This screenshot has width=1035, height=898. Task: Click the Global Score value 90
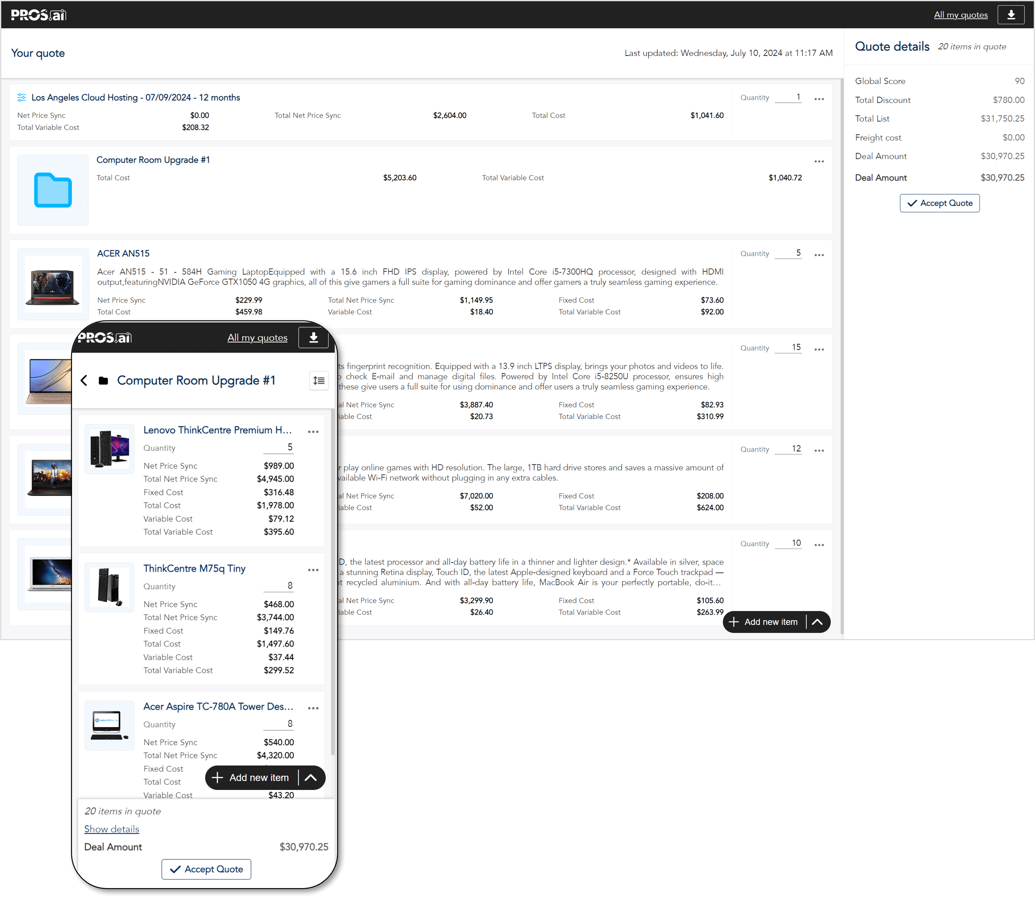pos(1019,81)
